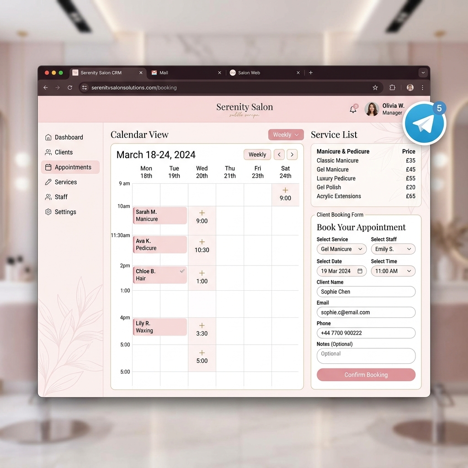
Task: Select Acrylic Extensions in service list
Action: point(366,197)
